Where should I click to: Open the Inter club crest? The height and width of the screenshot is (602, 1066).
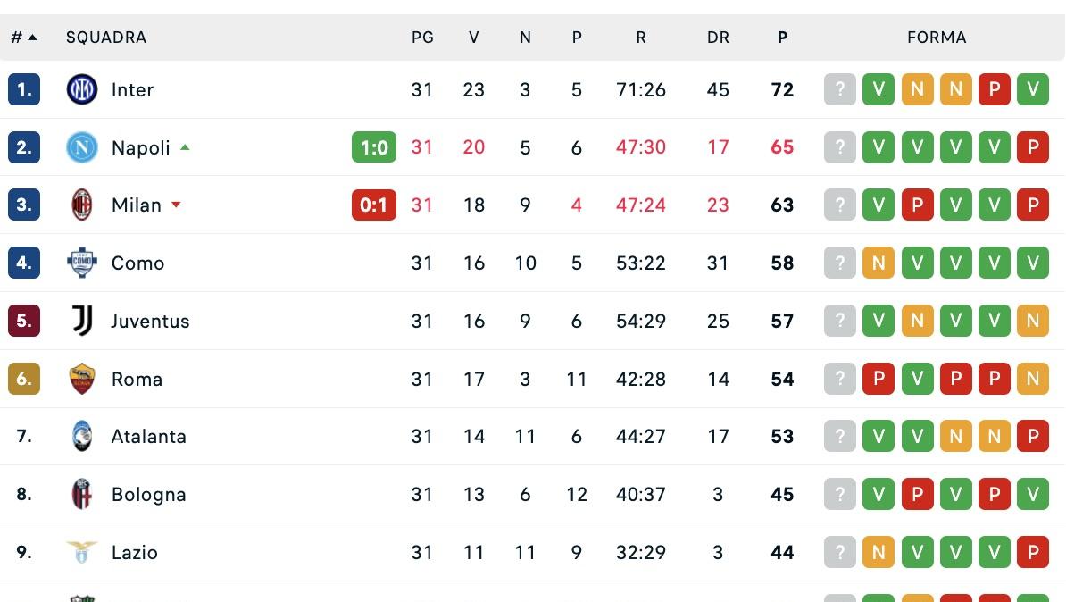coord(81,89)
